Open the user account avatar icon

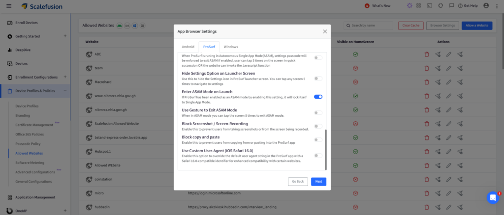pyautogui.click(x=486, y=5)
